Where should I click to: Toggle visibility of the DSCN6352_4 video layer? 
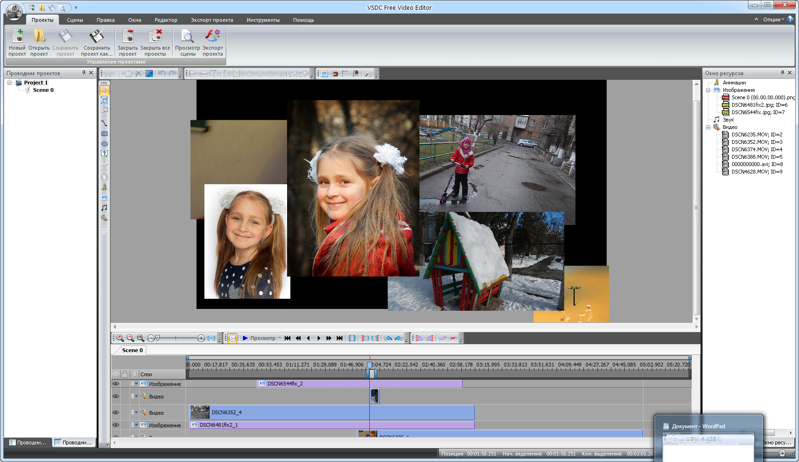tap(116, 412)
